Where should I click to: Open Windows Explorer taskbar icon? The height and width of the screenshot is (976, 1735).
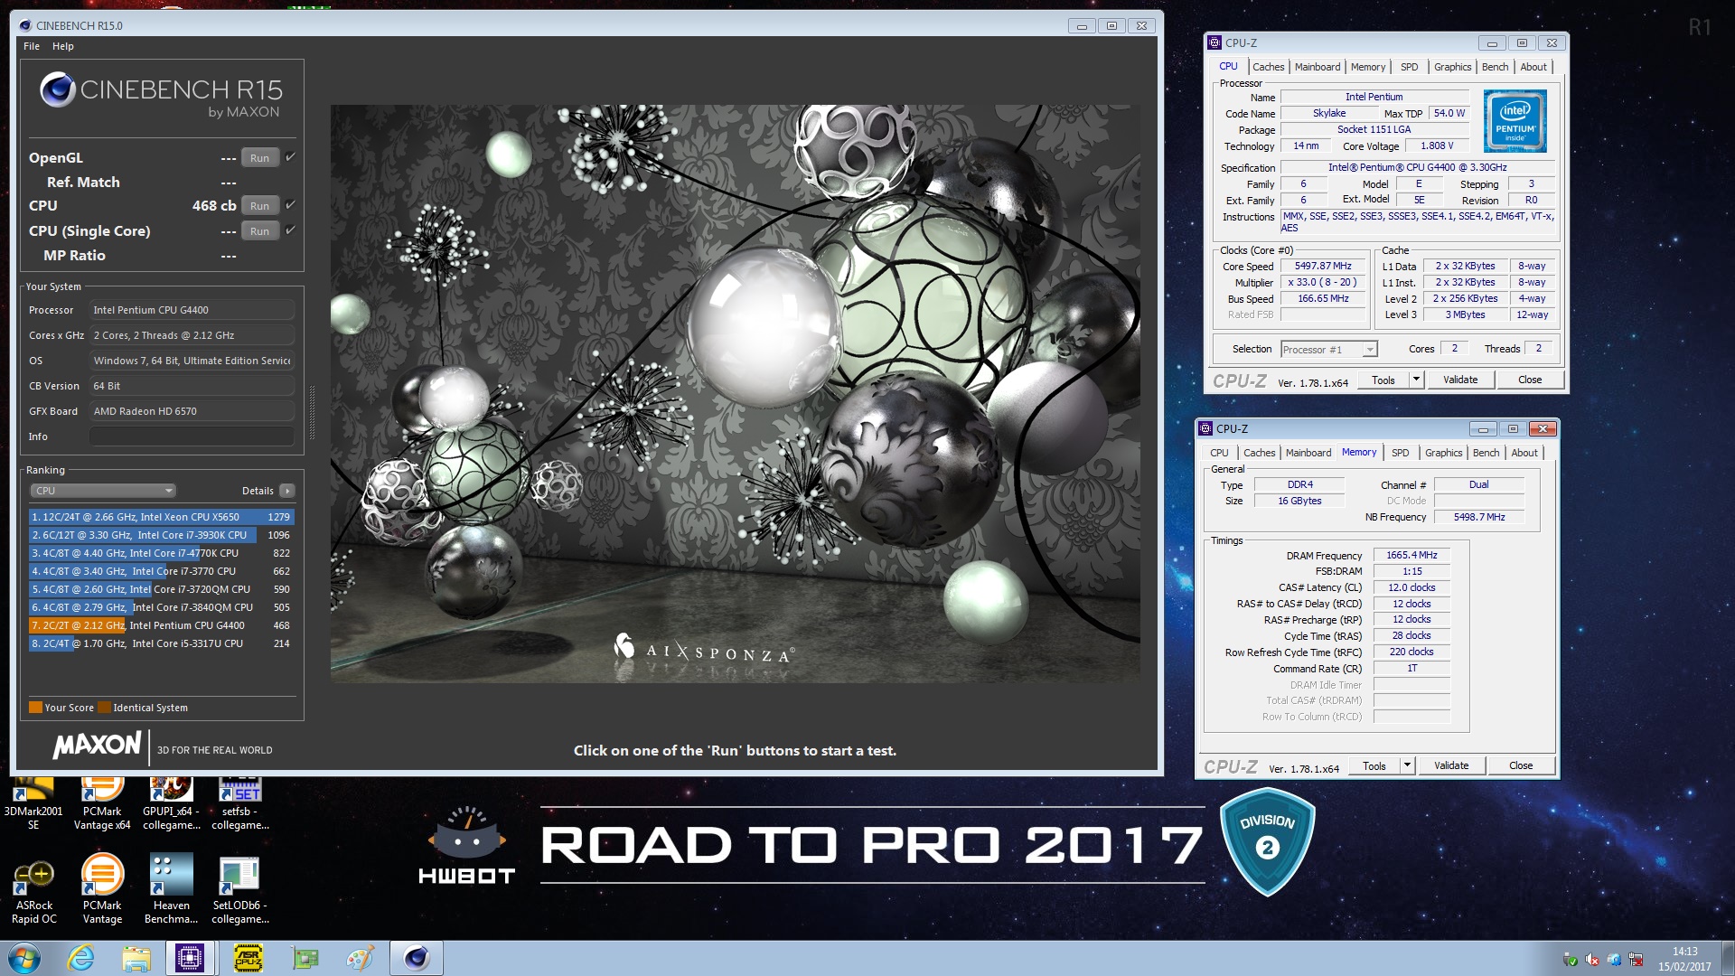136,958
